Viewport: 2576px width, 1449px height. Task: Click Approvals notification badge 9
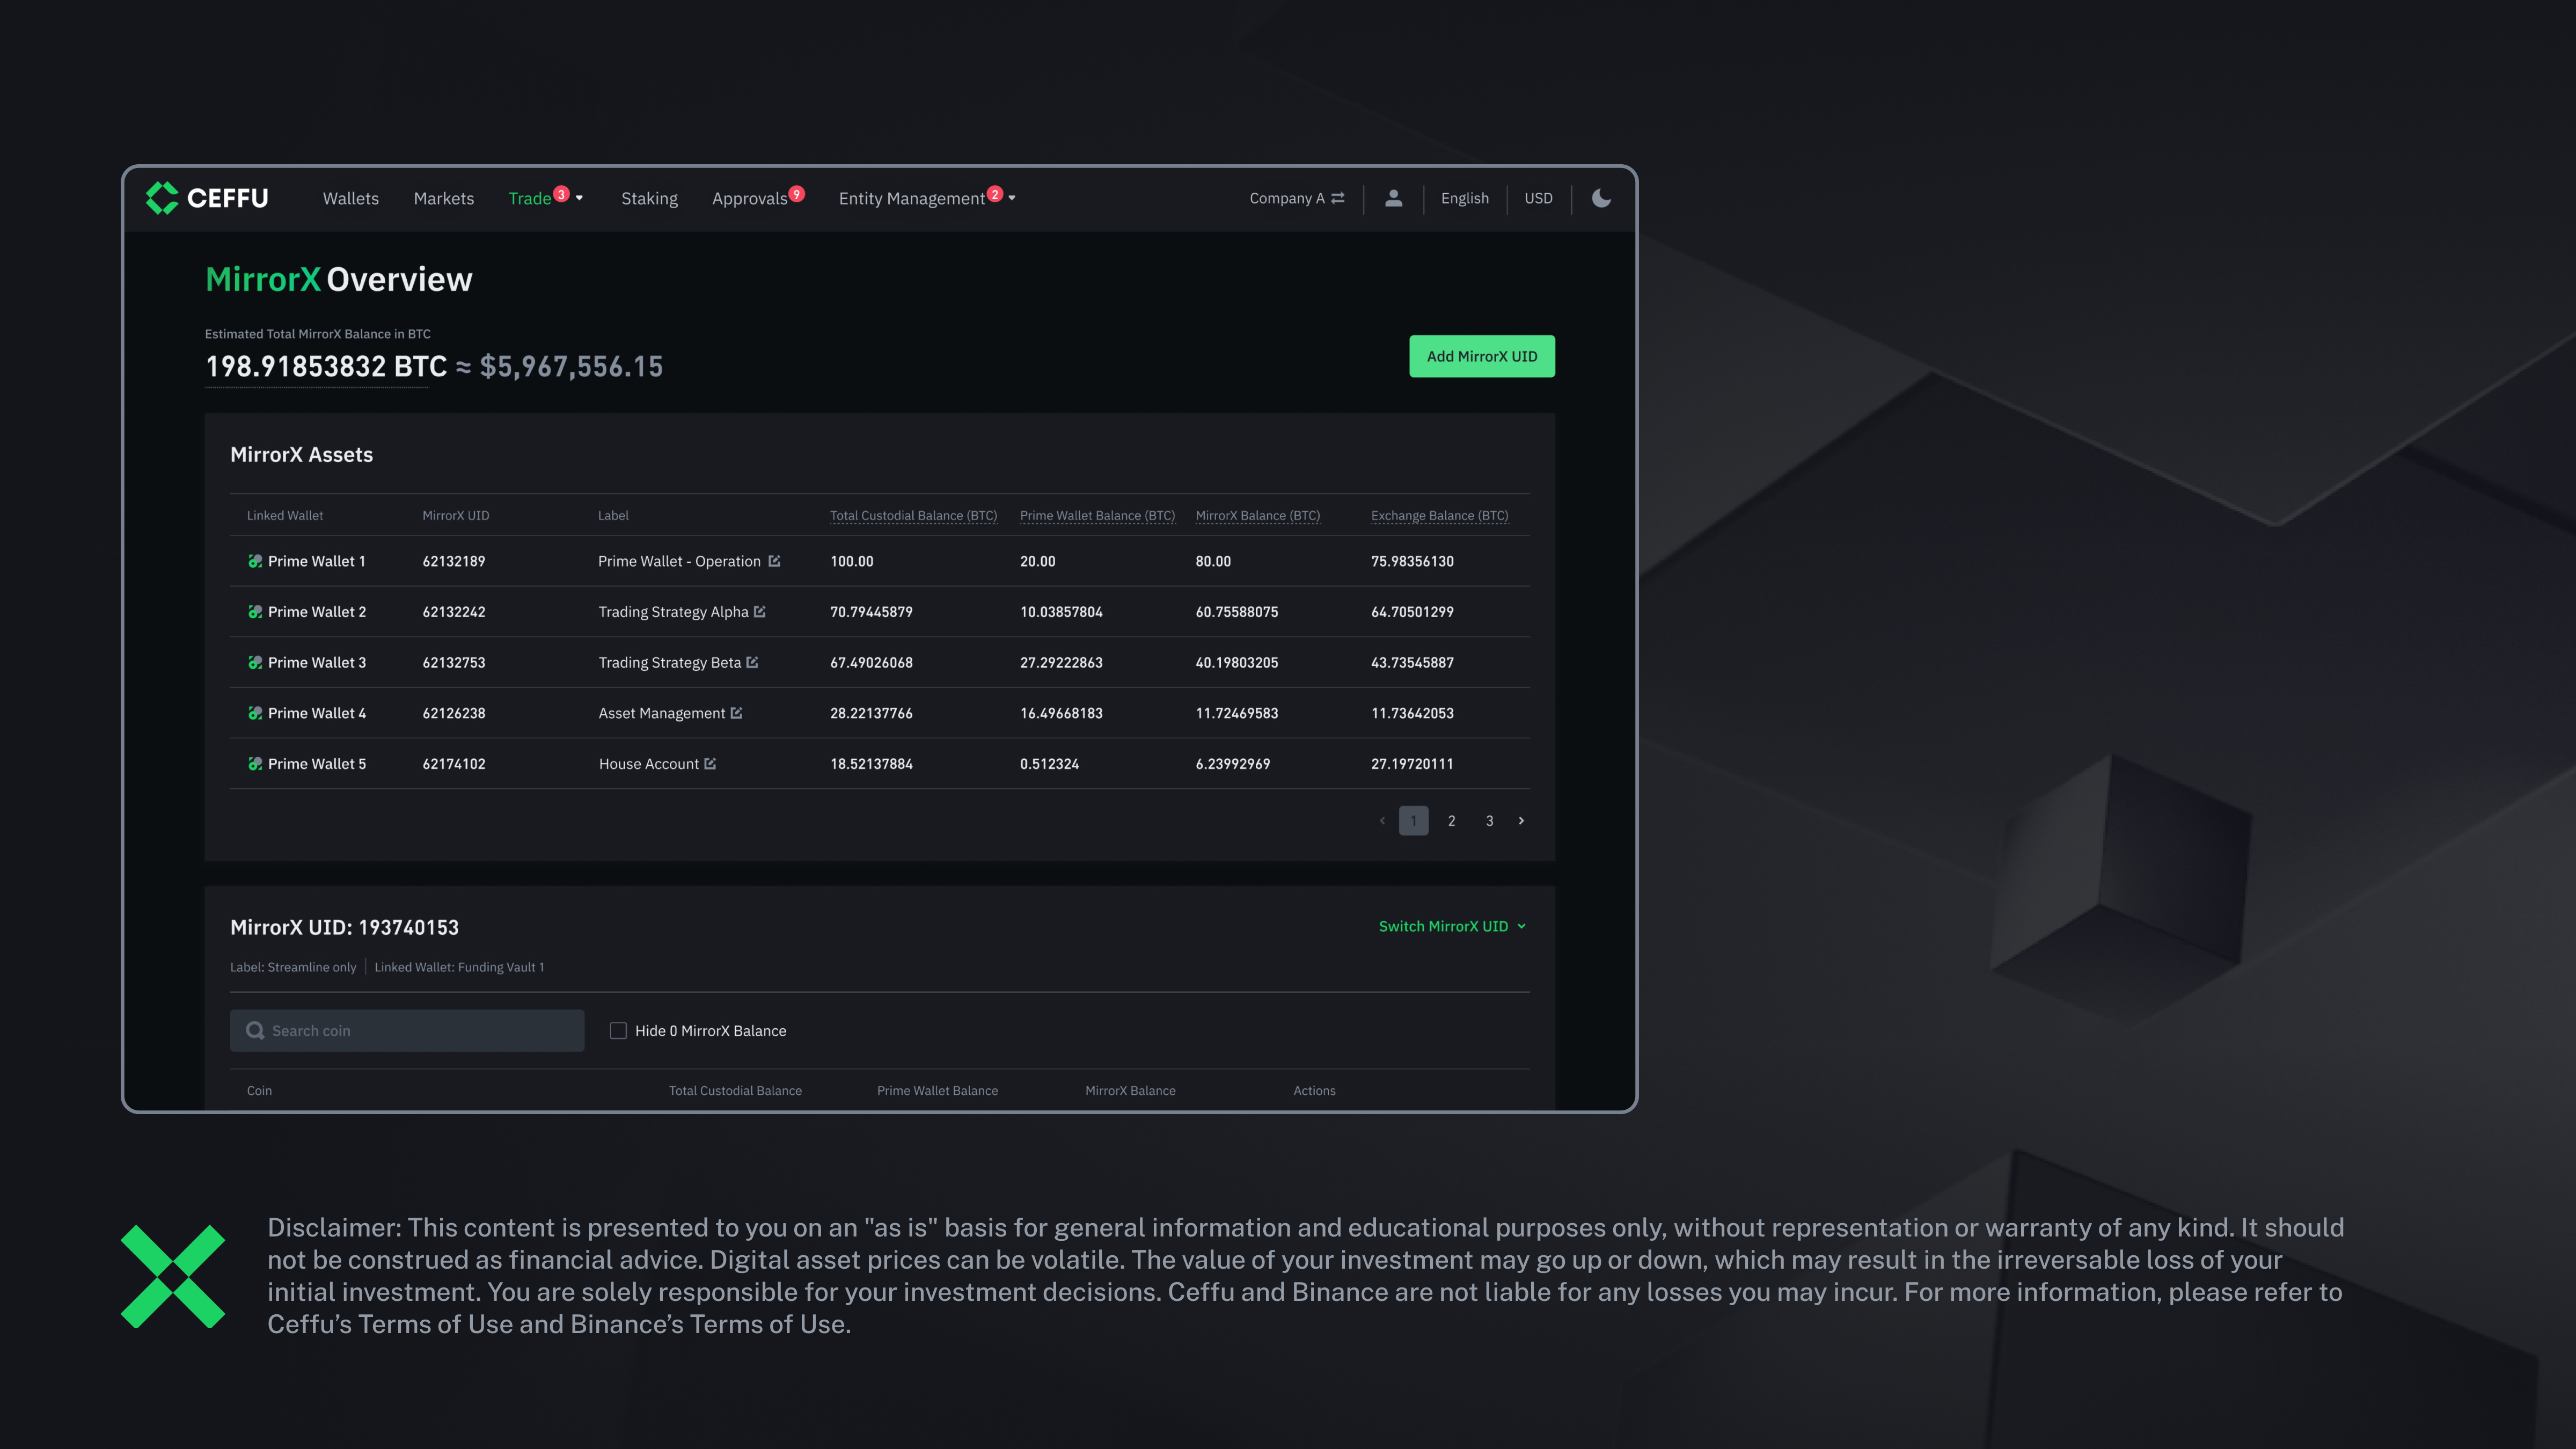797,194
